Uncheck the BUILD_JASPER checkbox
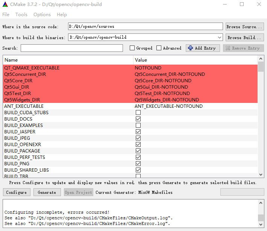267x231 pixels. 138,132
